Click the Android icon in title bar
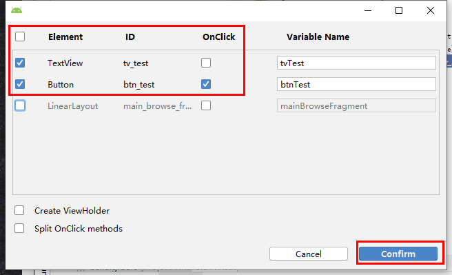 click(17, 10)
